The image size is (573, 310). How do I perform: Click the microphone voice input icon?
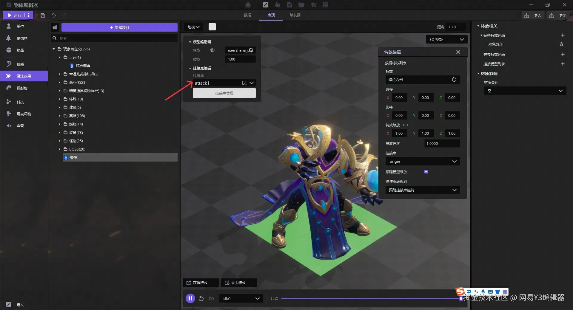point(483,292)
